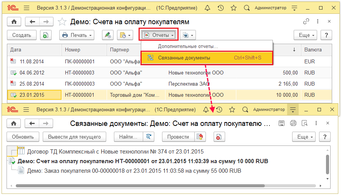Navigate forward in upper window
This screenshot has height=195, width=341.
tap(46, 21)
